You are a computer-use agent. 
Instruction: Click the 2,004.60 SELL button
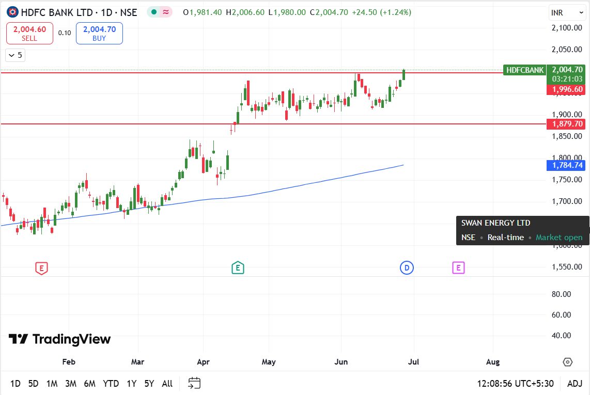30,34
